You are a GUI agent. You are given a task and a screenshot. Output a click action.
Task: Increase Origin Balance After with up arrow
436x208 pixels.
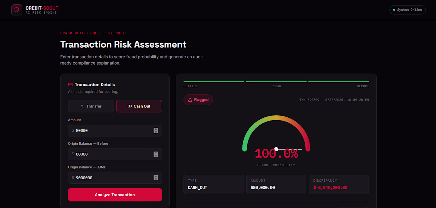(x=156, y=176)
